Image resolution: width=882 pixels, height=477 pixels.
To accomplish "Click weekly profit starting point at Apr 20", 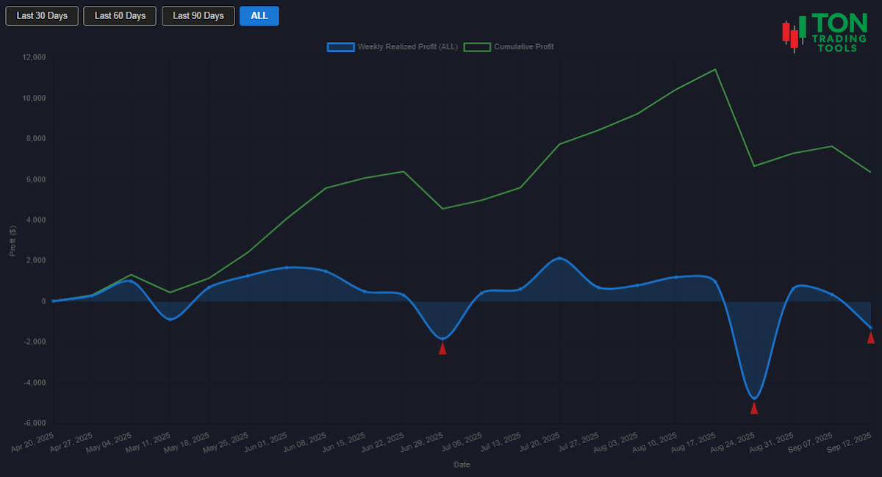I will [53, 301].
